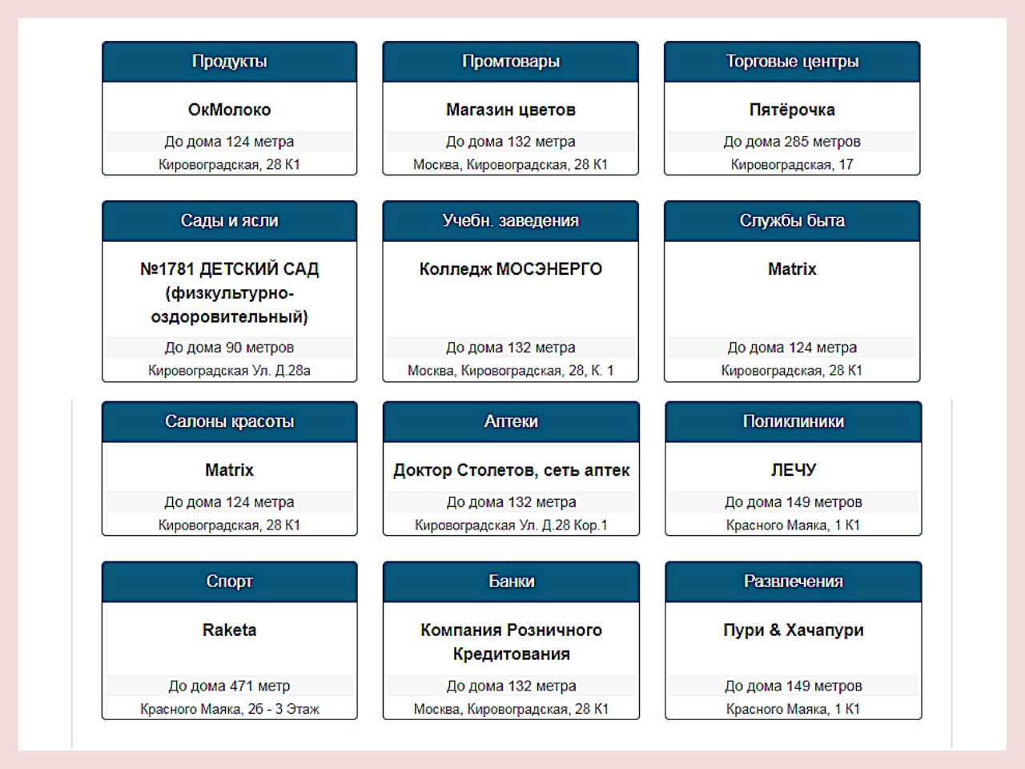
Task: Click Красного Маяка, 1 К1 under Пури & Хачапури
Action: [793, 710]
